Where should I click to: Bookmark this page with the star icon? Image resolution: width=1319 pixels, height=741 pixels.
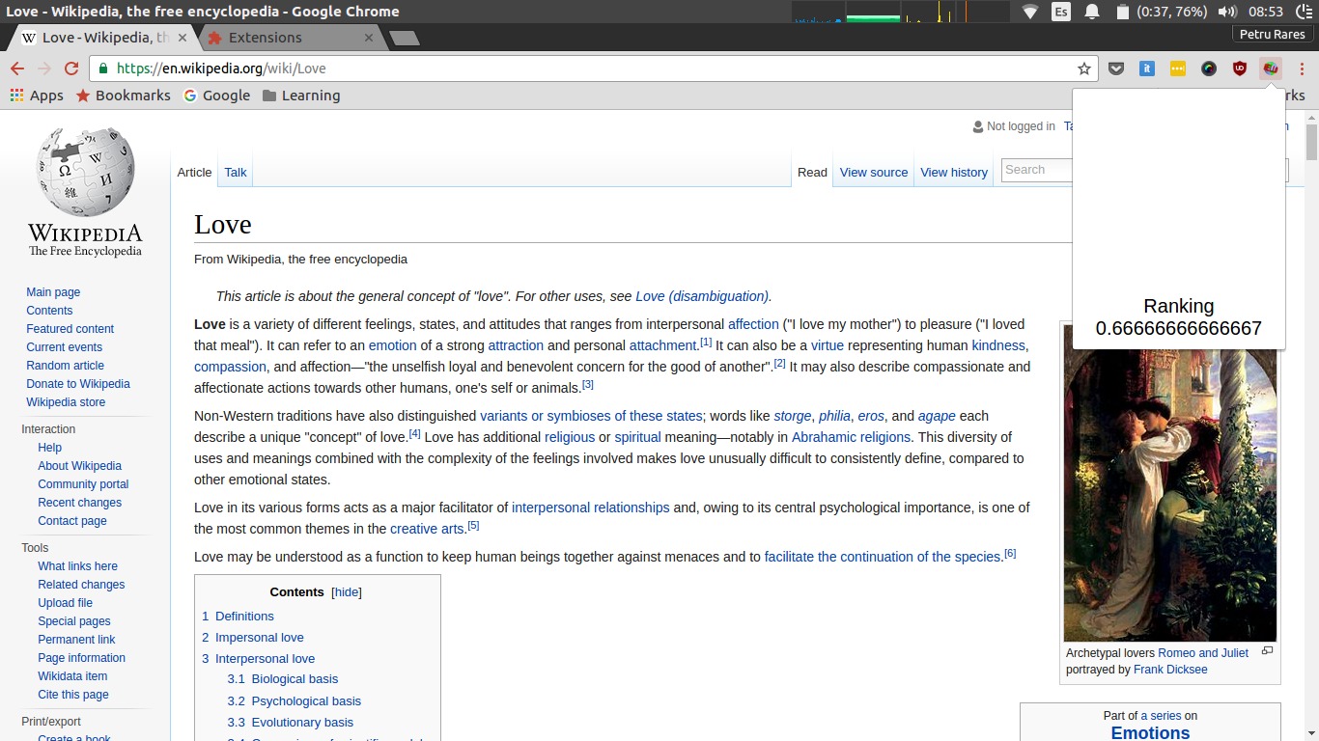tap(1084, 69)
